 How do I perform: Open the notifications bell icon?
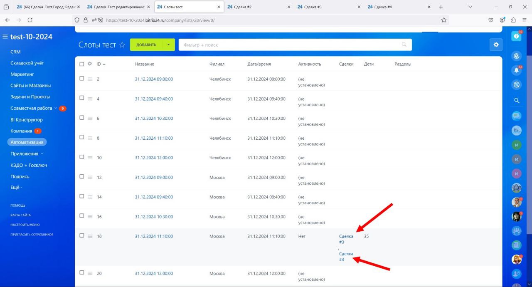point(516,70)
